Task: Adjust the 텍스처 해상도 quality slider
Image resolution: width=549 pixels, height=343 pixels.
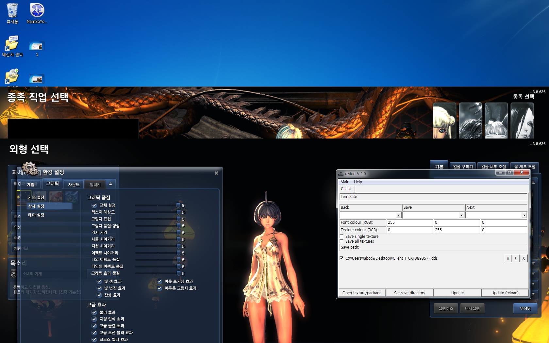Action: [x=178, y=212]
